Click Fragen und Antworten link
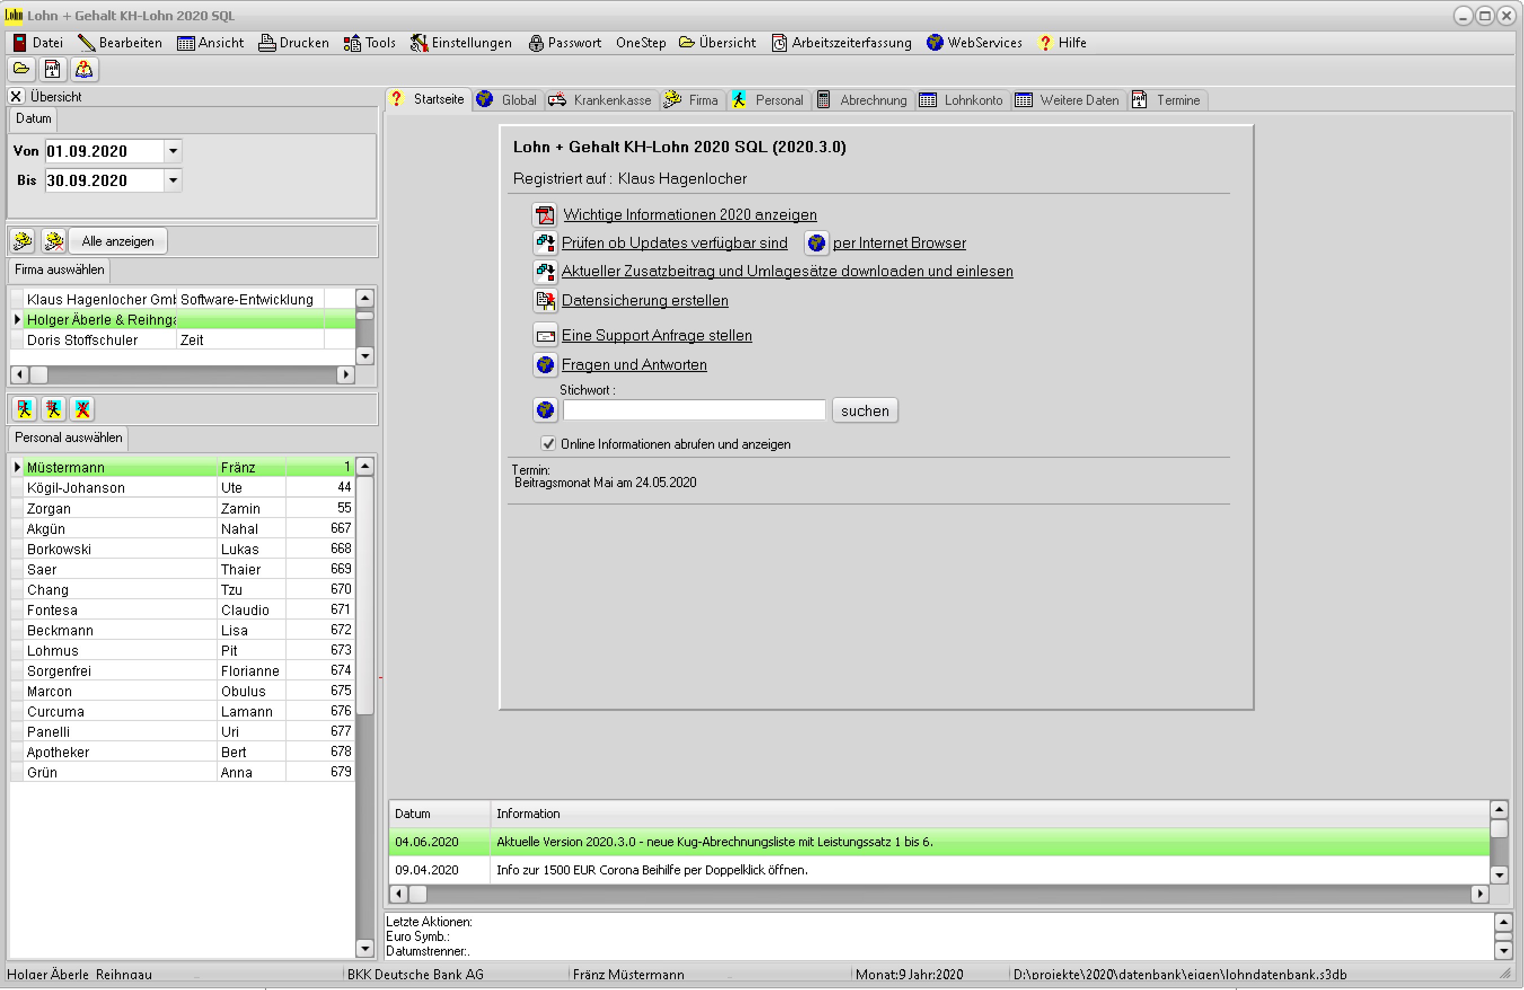The image size is (1524, 990). 635,365
